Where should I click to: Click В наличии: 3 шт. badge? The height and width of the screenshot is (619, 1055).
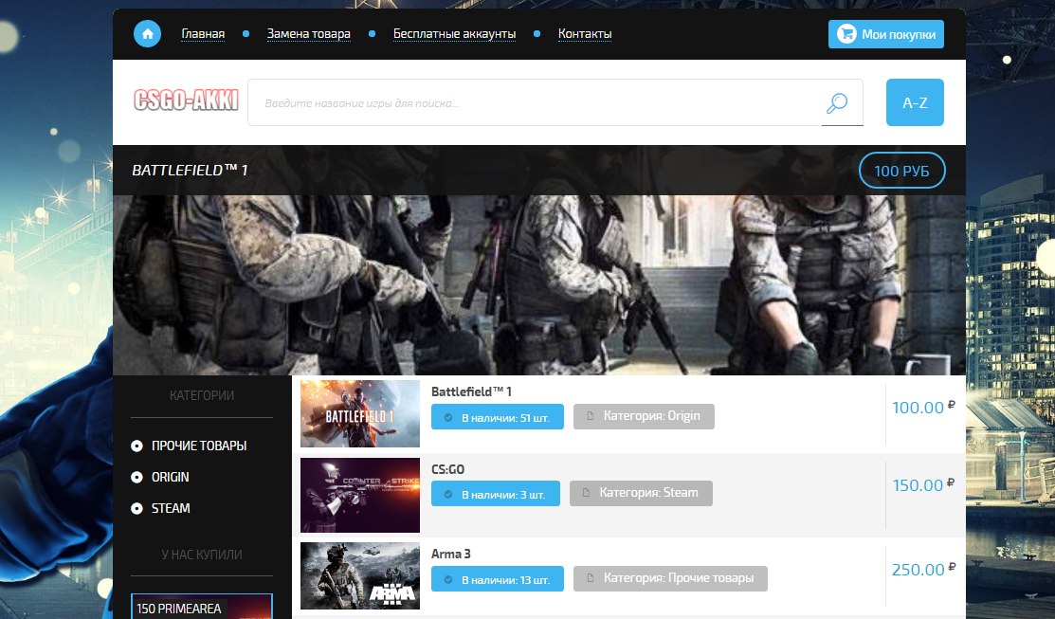[x=495, y=494]
